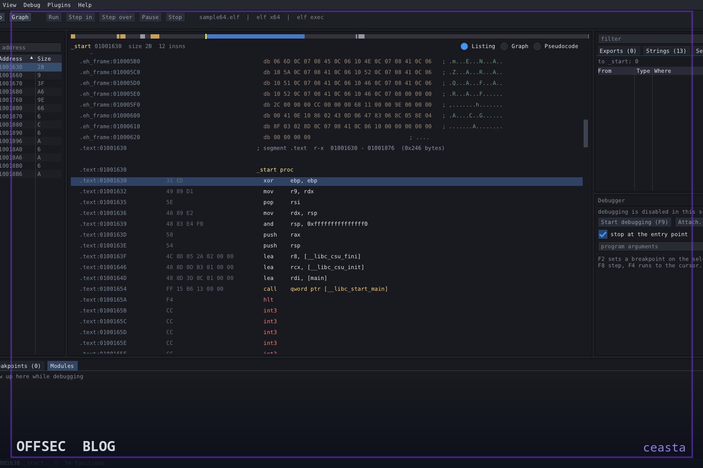Image resolution: width=703 pixels, height=468 pixels.
Task: Click the __libc_start_main call target
Action: point(356,289)
